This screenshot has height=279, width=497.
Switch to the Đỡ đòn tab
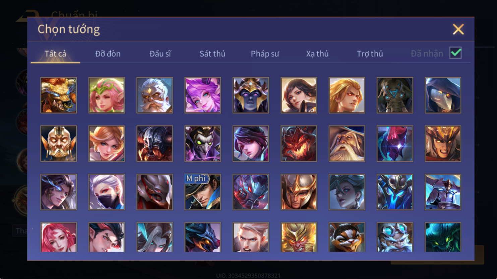pos(108,54)
